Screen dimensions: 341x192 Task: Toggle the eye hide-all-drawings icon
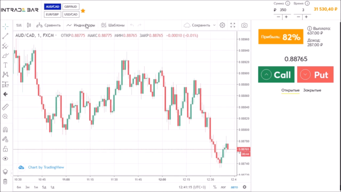coord(5,159)
